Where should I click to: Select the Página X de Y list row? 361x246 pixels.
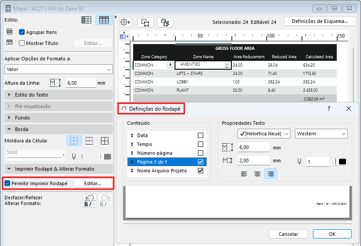click(167, 162)
